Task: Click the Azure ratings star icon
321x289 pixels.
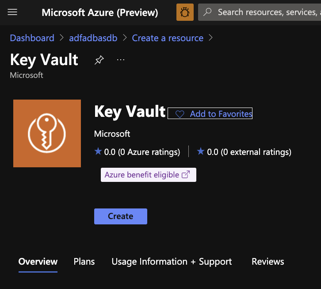Action: pos(98,151)
